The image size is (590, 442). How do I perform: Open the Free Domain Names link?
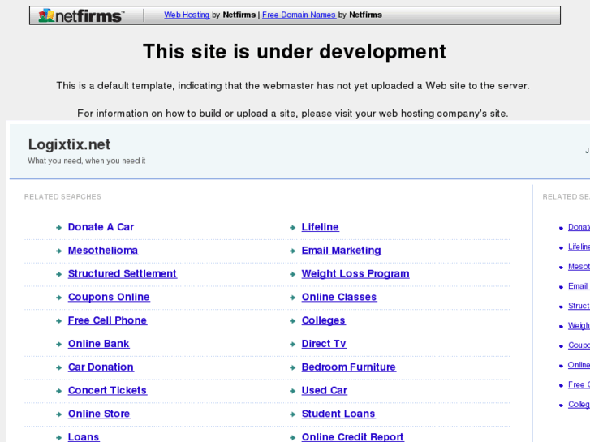pyautogui.click(x=299, y=15)
